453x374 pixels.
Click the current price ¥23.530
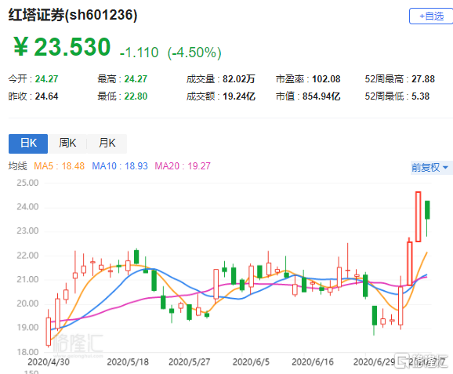[62, 47]
